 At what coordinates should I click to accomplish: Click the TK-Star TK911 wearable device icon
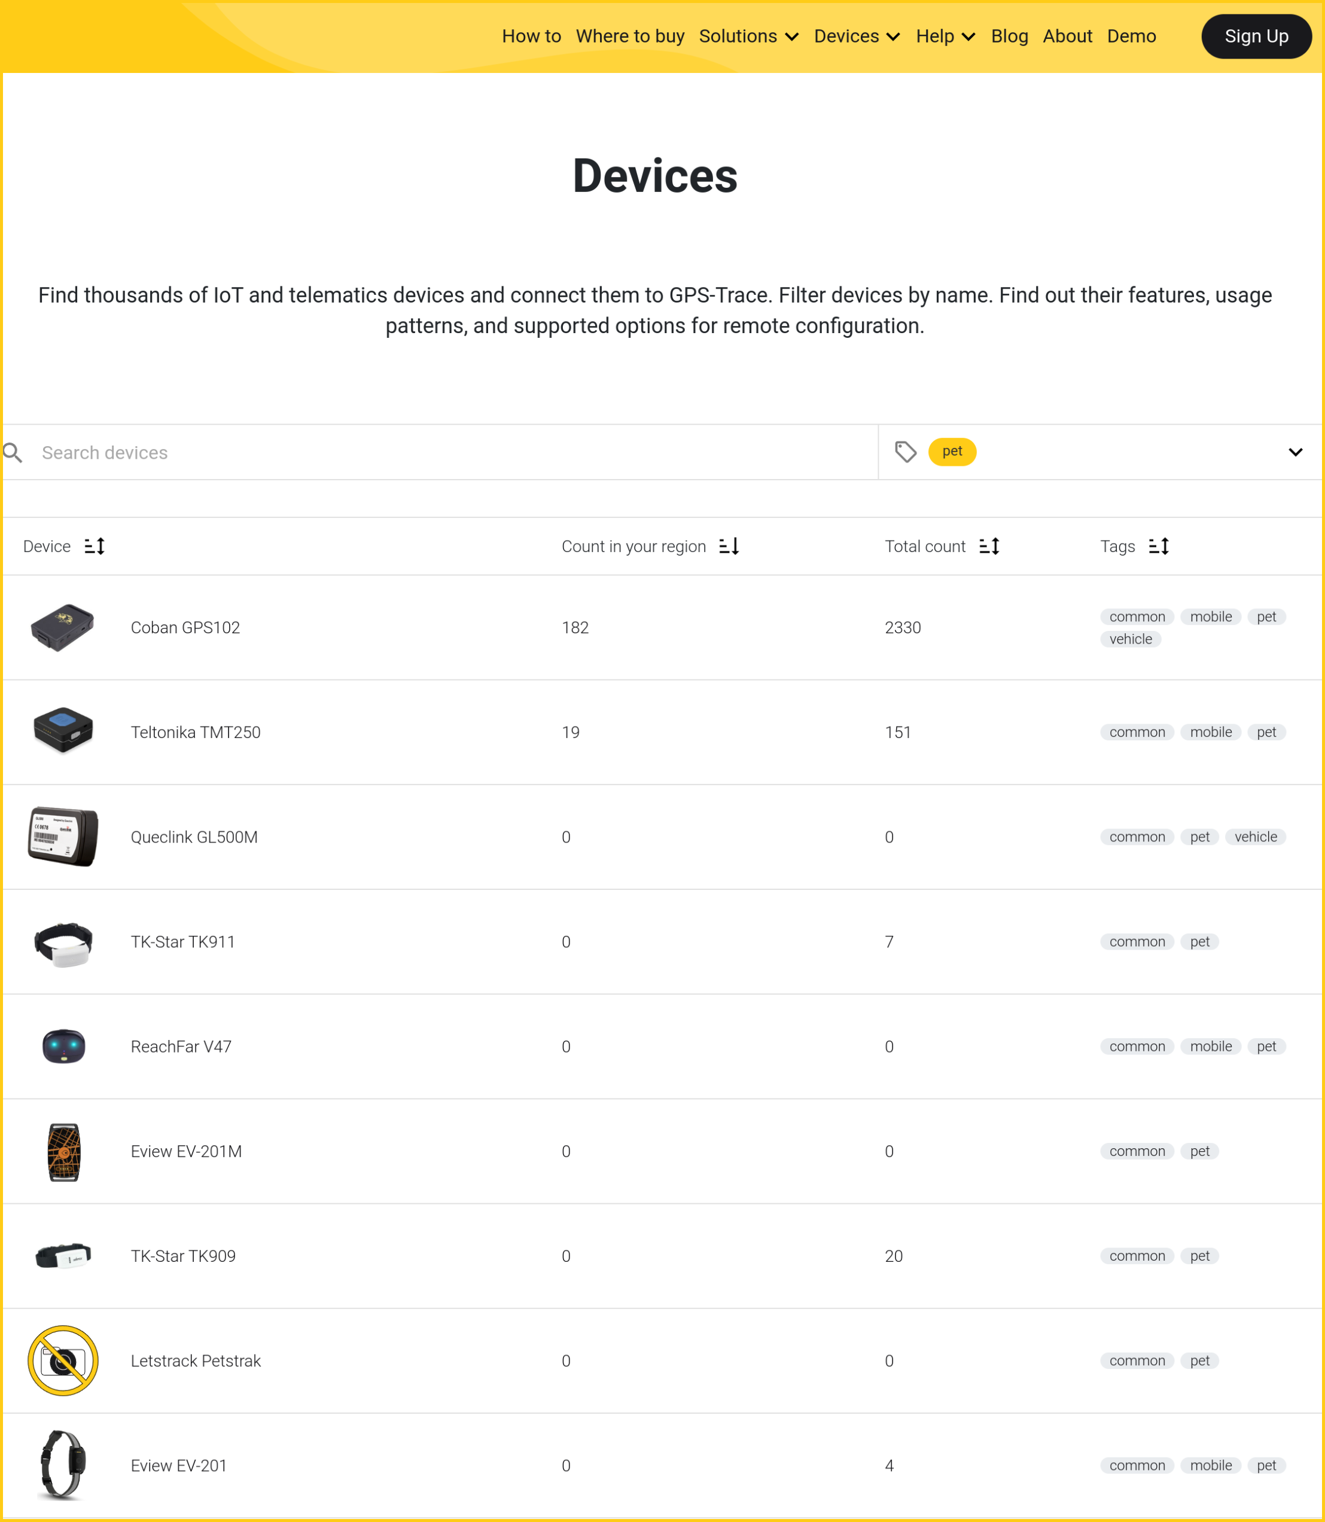tap(63, 941)
